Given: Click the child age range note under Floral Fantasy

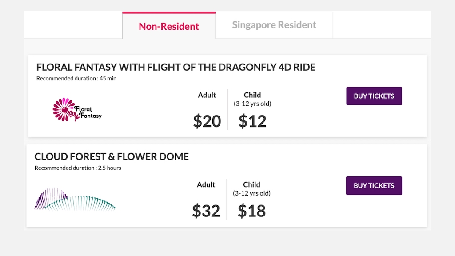Looking at the screenshot, I should pos(252,104).
